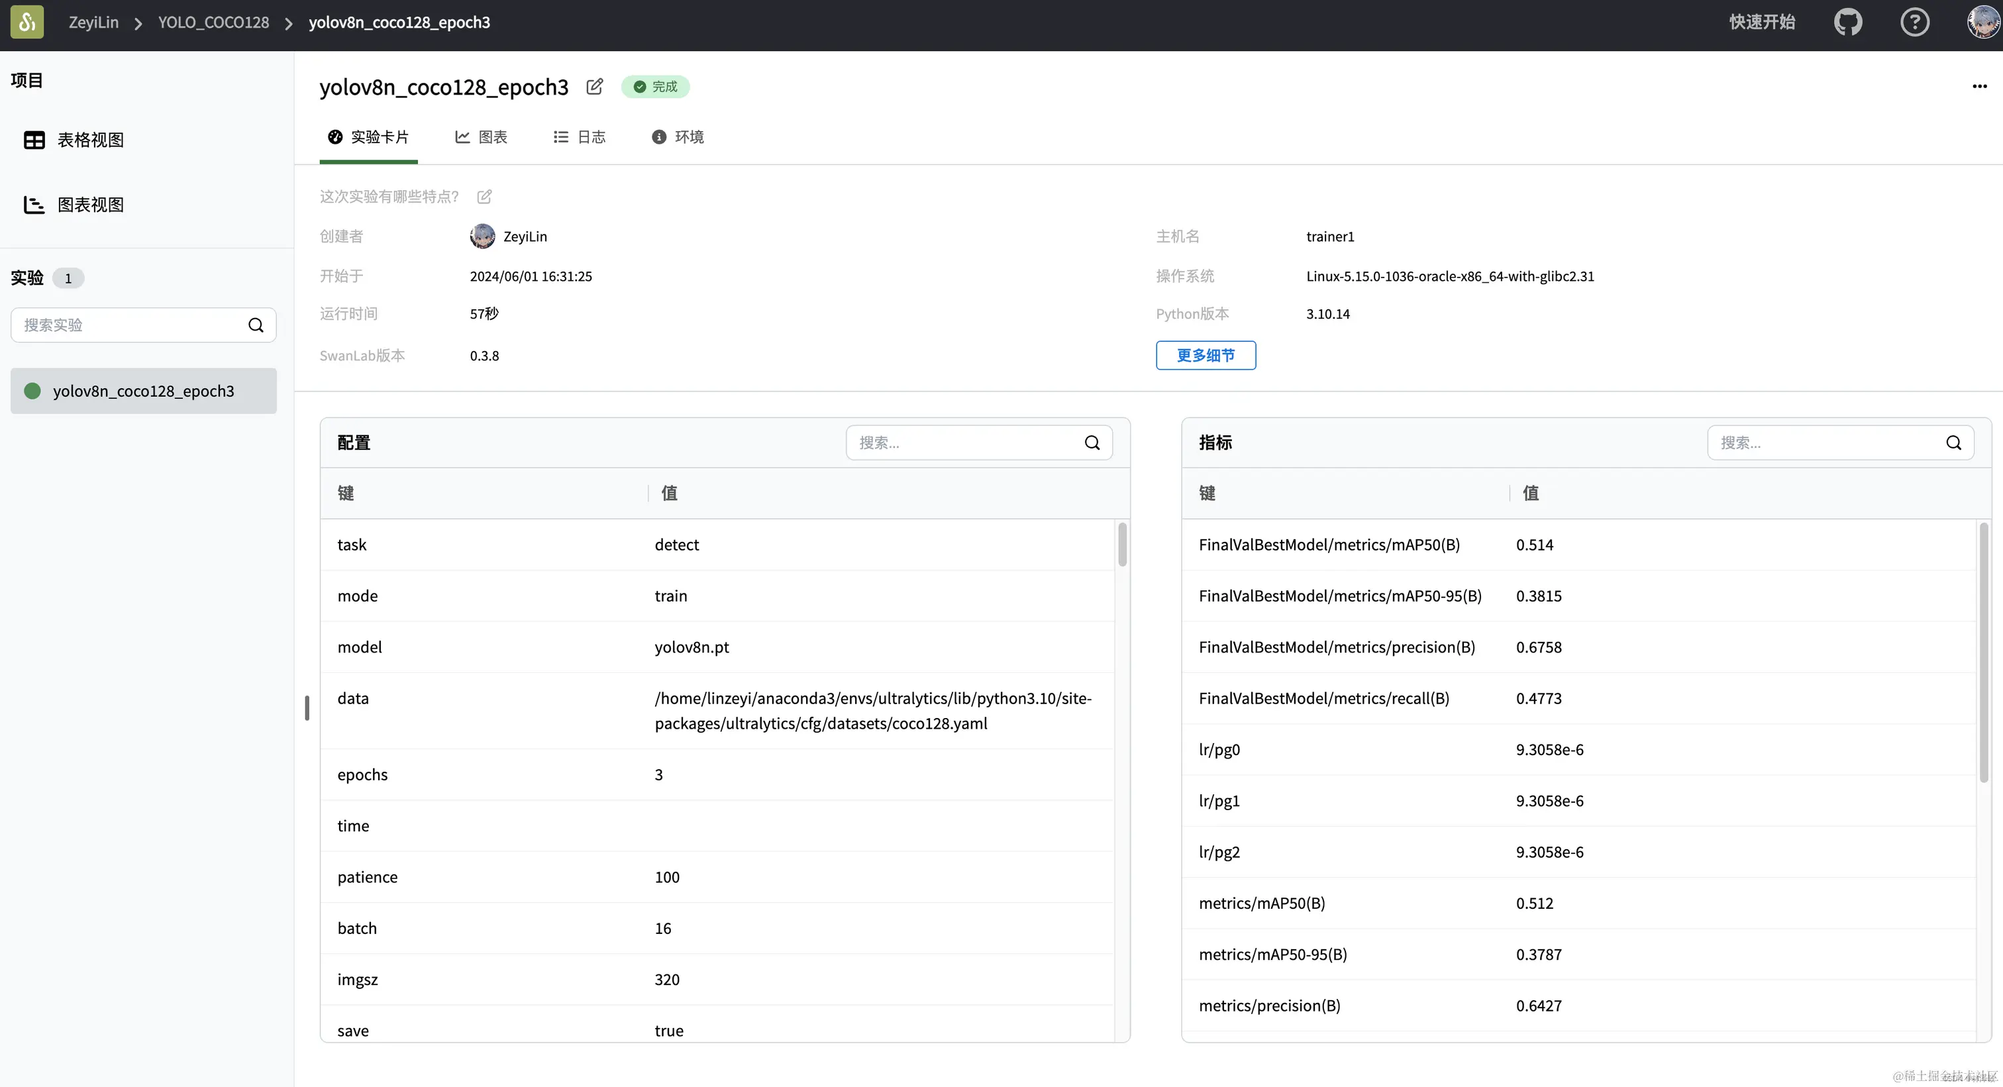
Task: Click search icon in 指标 panel
Action: pyautogui.click(x=1953, y=442)
